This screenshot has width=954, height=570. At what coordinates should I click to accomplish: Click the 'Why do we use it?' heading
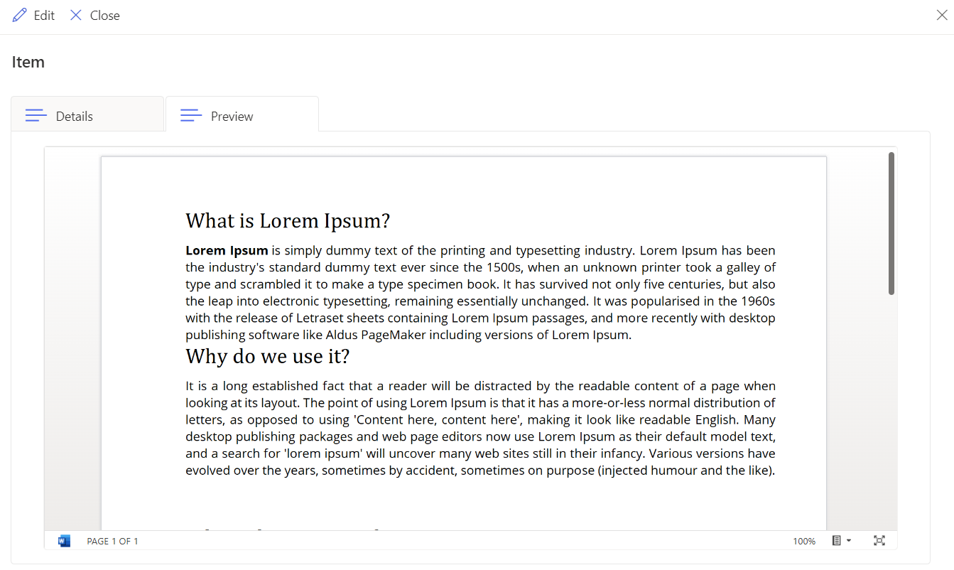pyautogui.click(x=268, y=356)
